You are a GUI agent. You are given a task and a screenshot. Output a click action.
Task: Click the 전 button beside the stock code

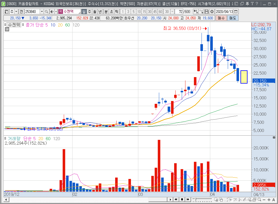tap(21, 12)
